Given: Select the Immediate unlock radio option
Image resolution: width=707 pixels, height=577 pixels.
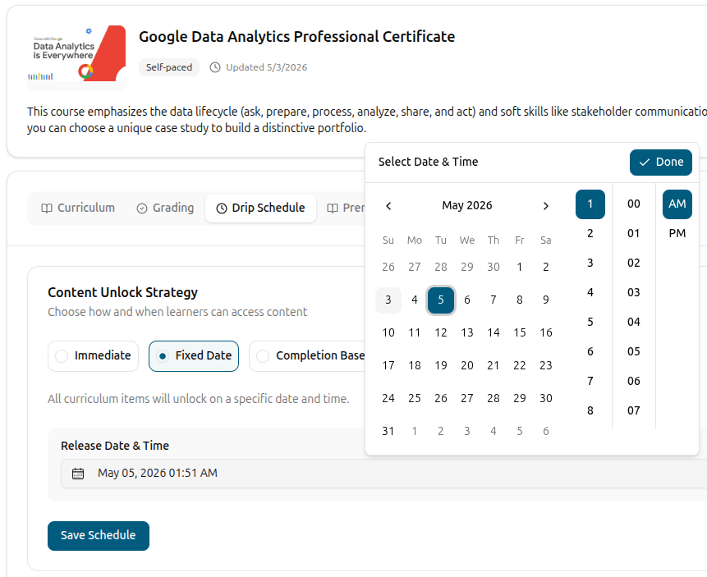Looking at the screenshot, I should (94, 356).
